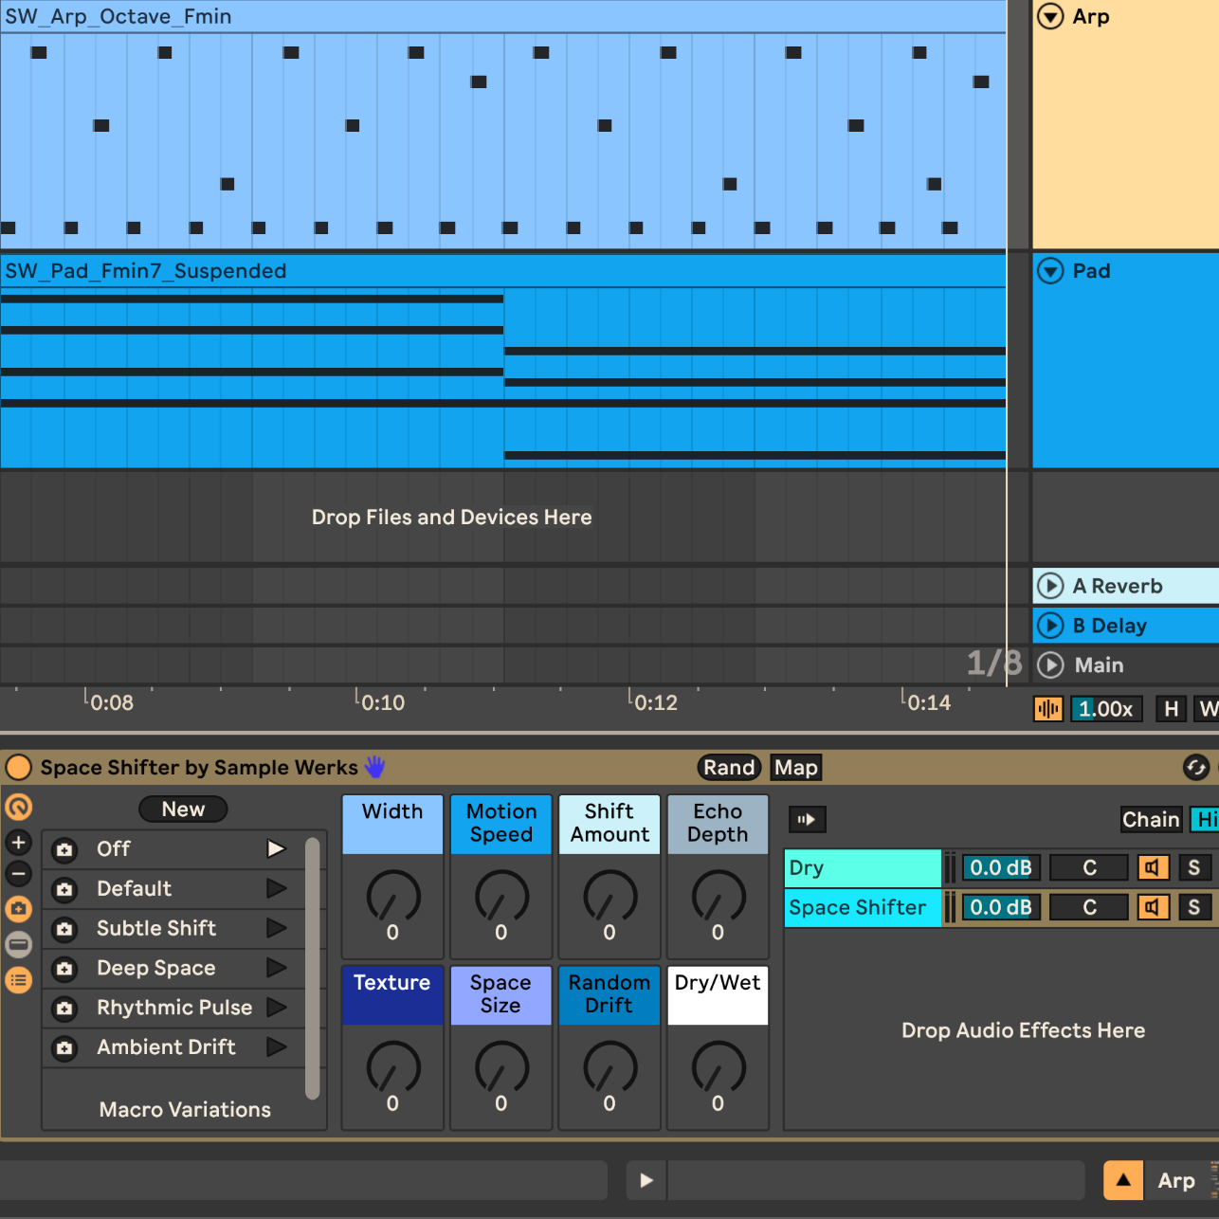Fold the Pad track using its arrow
This screenshot has height=1219, width=1219.
(1050, 271)
